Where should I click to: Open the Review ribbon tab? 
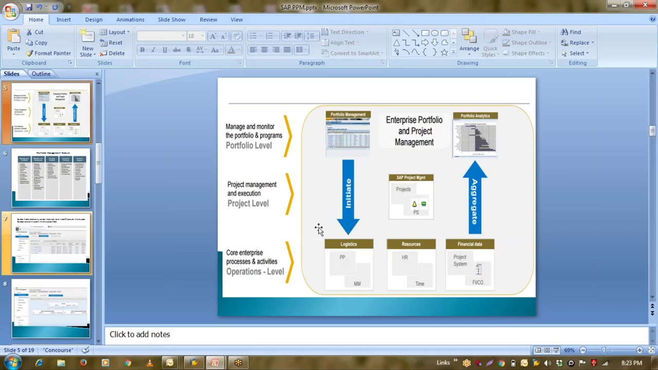pyautogui.click(x=208, y=20)
